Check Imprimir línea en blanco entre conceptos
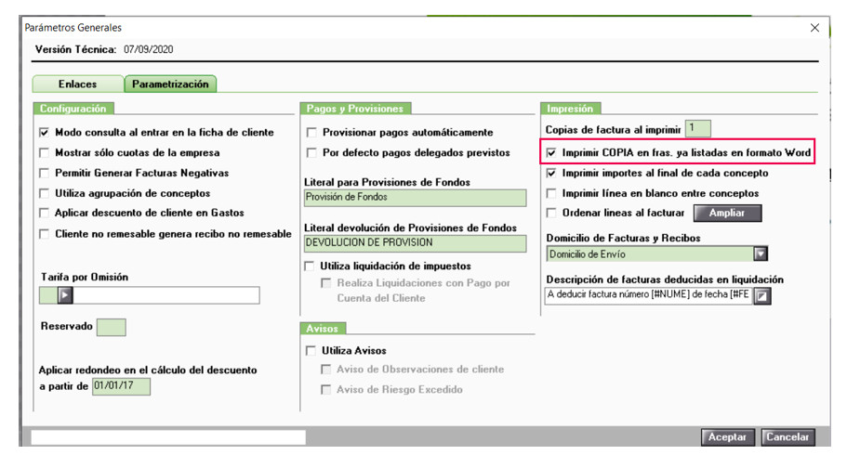 pos(551,193)
